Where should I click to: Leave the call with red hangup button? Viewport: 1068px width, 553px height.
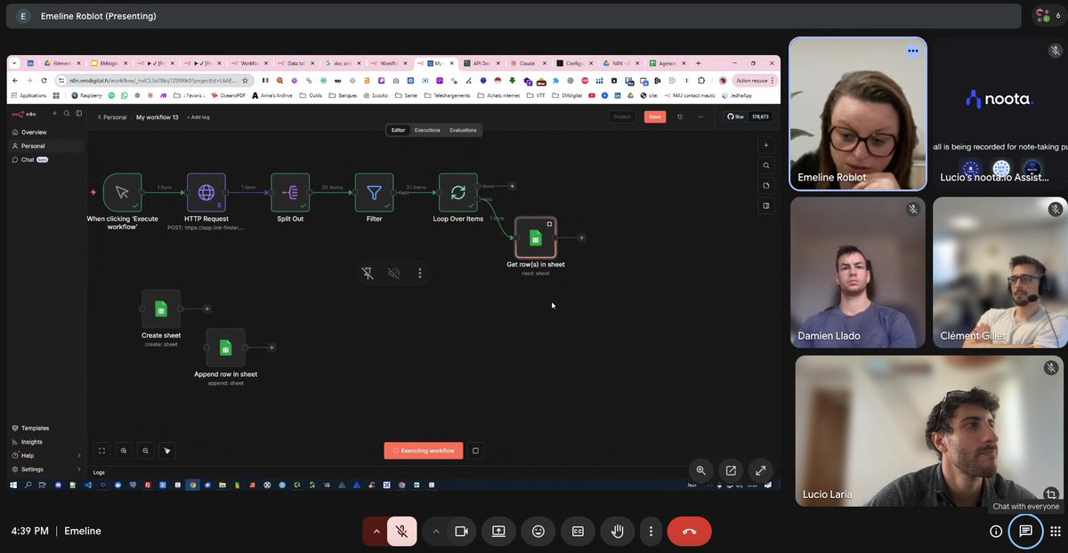(689, 531)
